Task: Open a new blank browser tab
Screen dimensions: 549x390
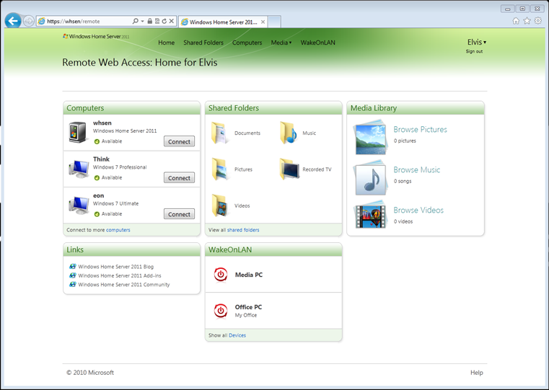Action: pos(274,22)
